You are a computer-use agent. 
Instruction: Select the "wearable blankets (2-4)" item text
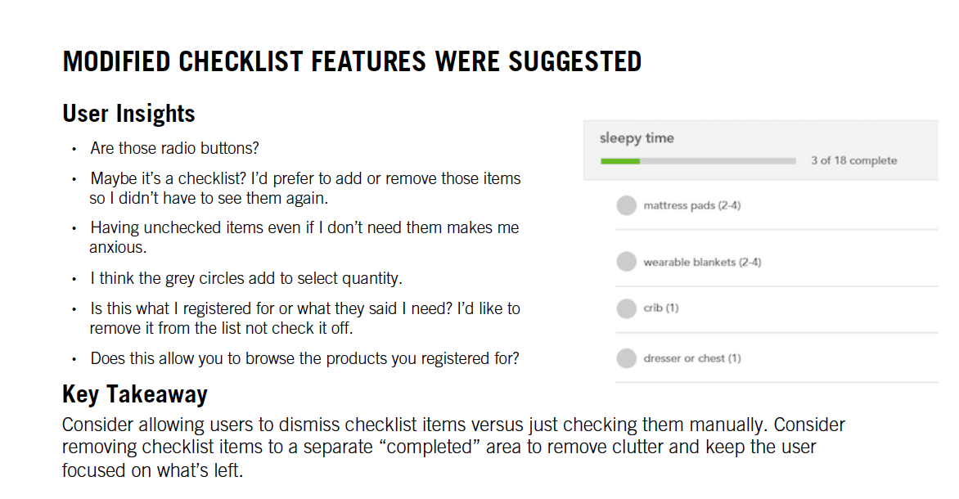[702, 263]
